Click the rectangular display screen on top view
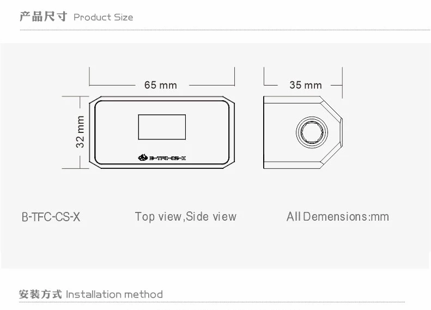 [x=162, y=127]
